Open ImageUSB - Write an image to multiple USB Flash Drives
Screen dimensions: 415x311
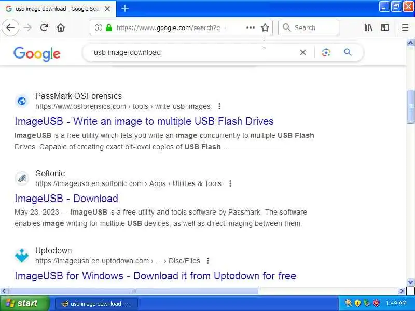coord(144,121)
